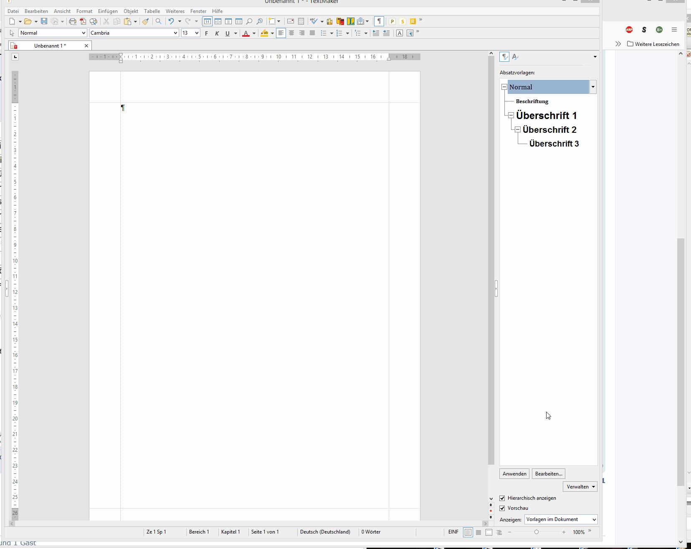Click the Undo arrow icon

pyautogui.click(x=171, y=21)
